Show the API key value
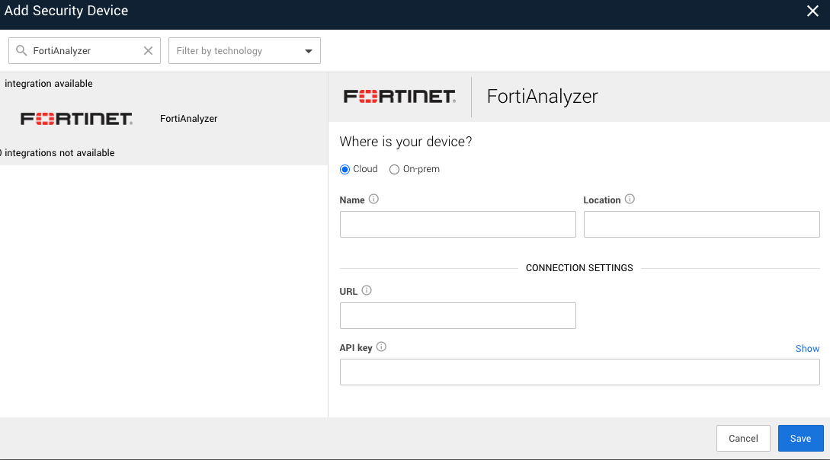 click(x=807, y=348)
